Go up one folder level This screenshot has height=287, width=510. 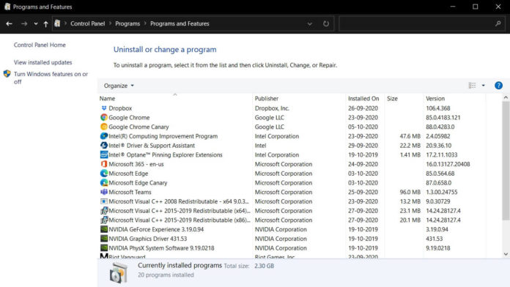point(45,23)
